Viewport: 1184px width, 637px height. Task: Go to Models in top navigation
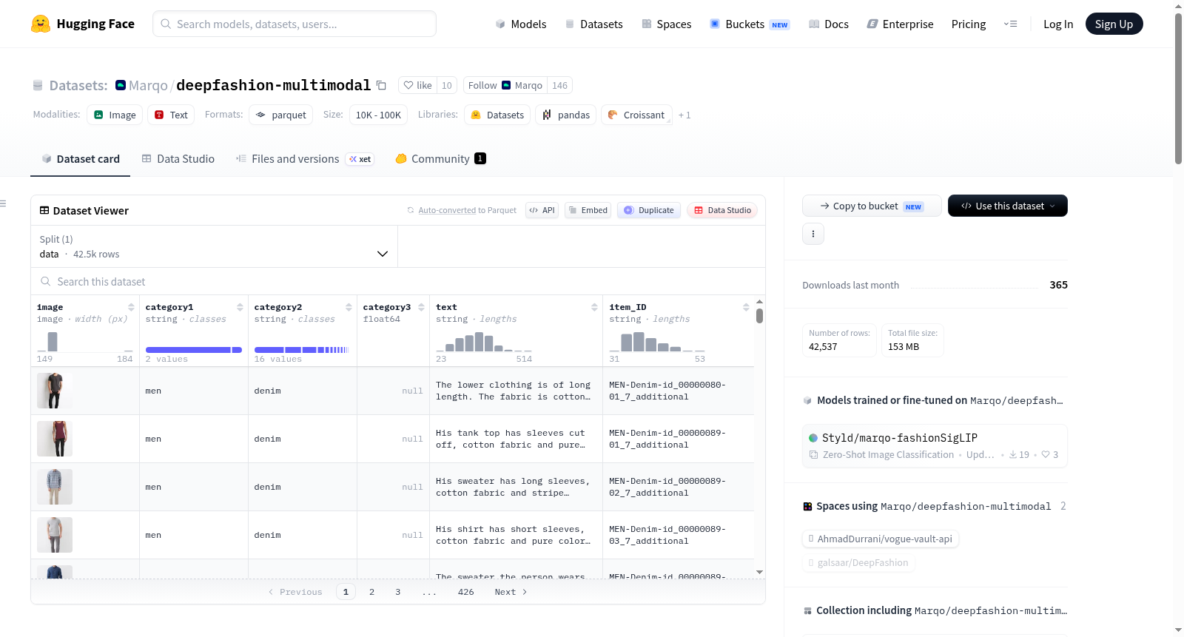[521, 24]
